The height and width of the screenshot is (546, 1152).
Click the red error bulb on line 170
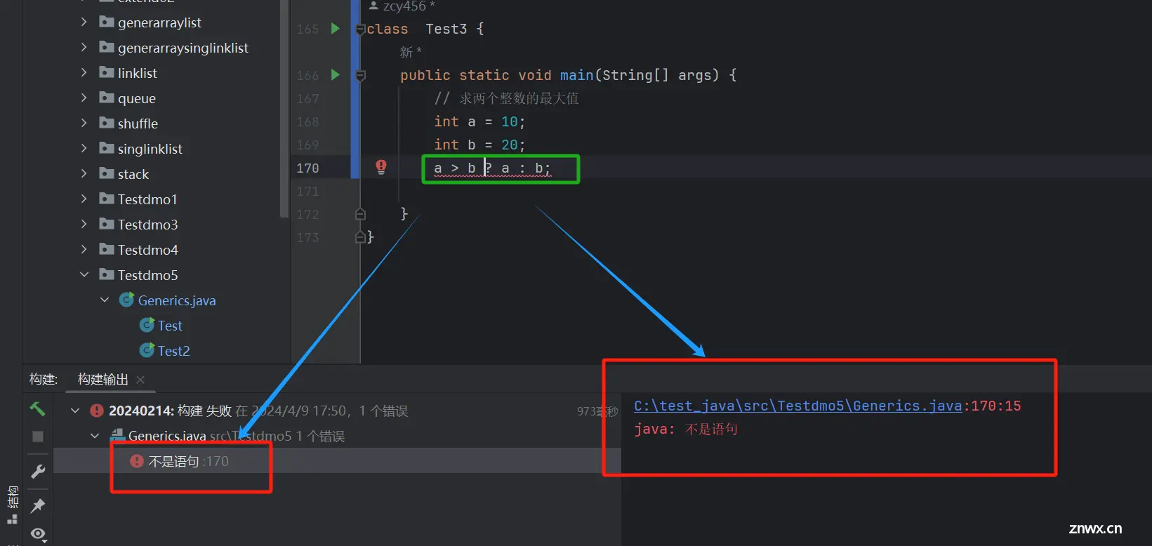coord(380,167)
